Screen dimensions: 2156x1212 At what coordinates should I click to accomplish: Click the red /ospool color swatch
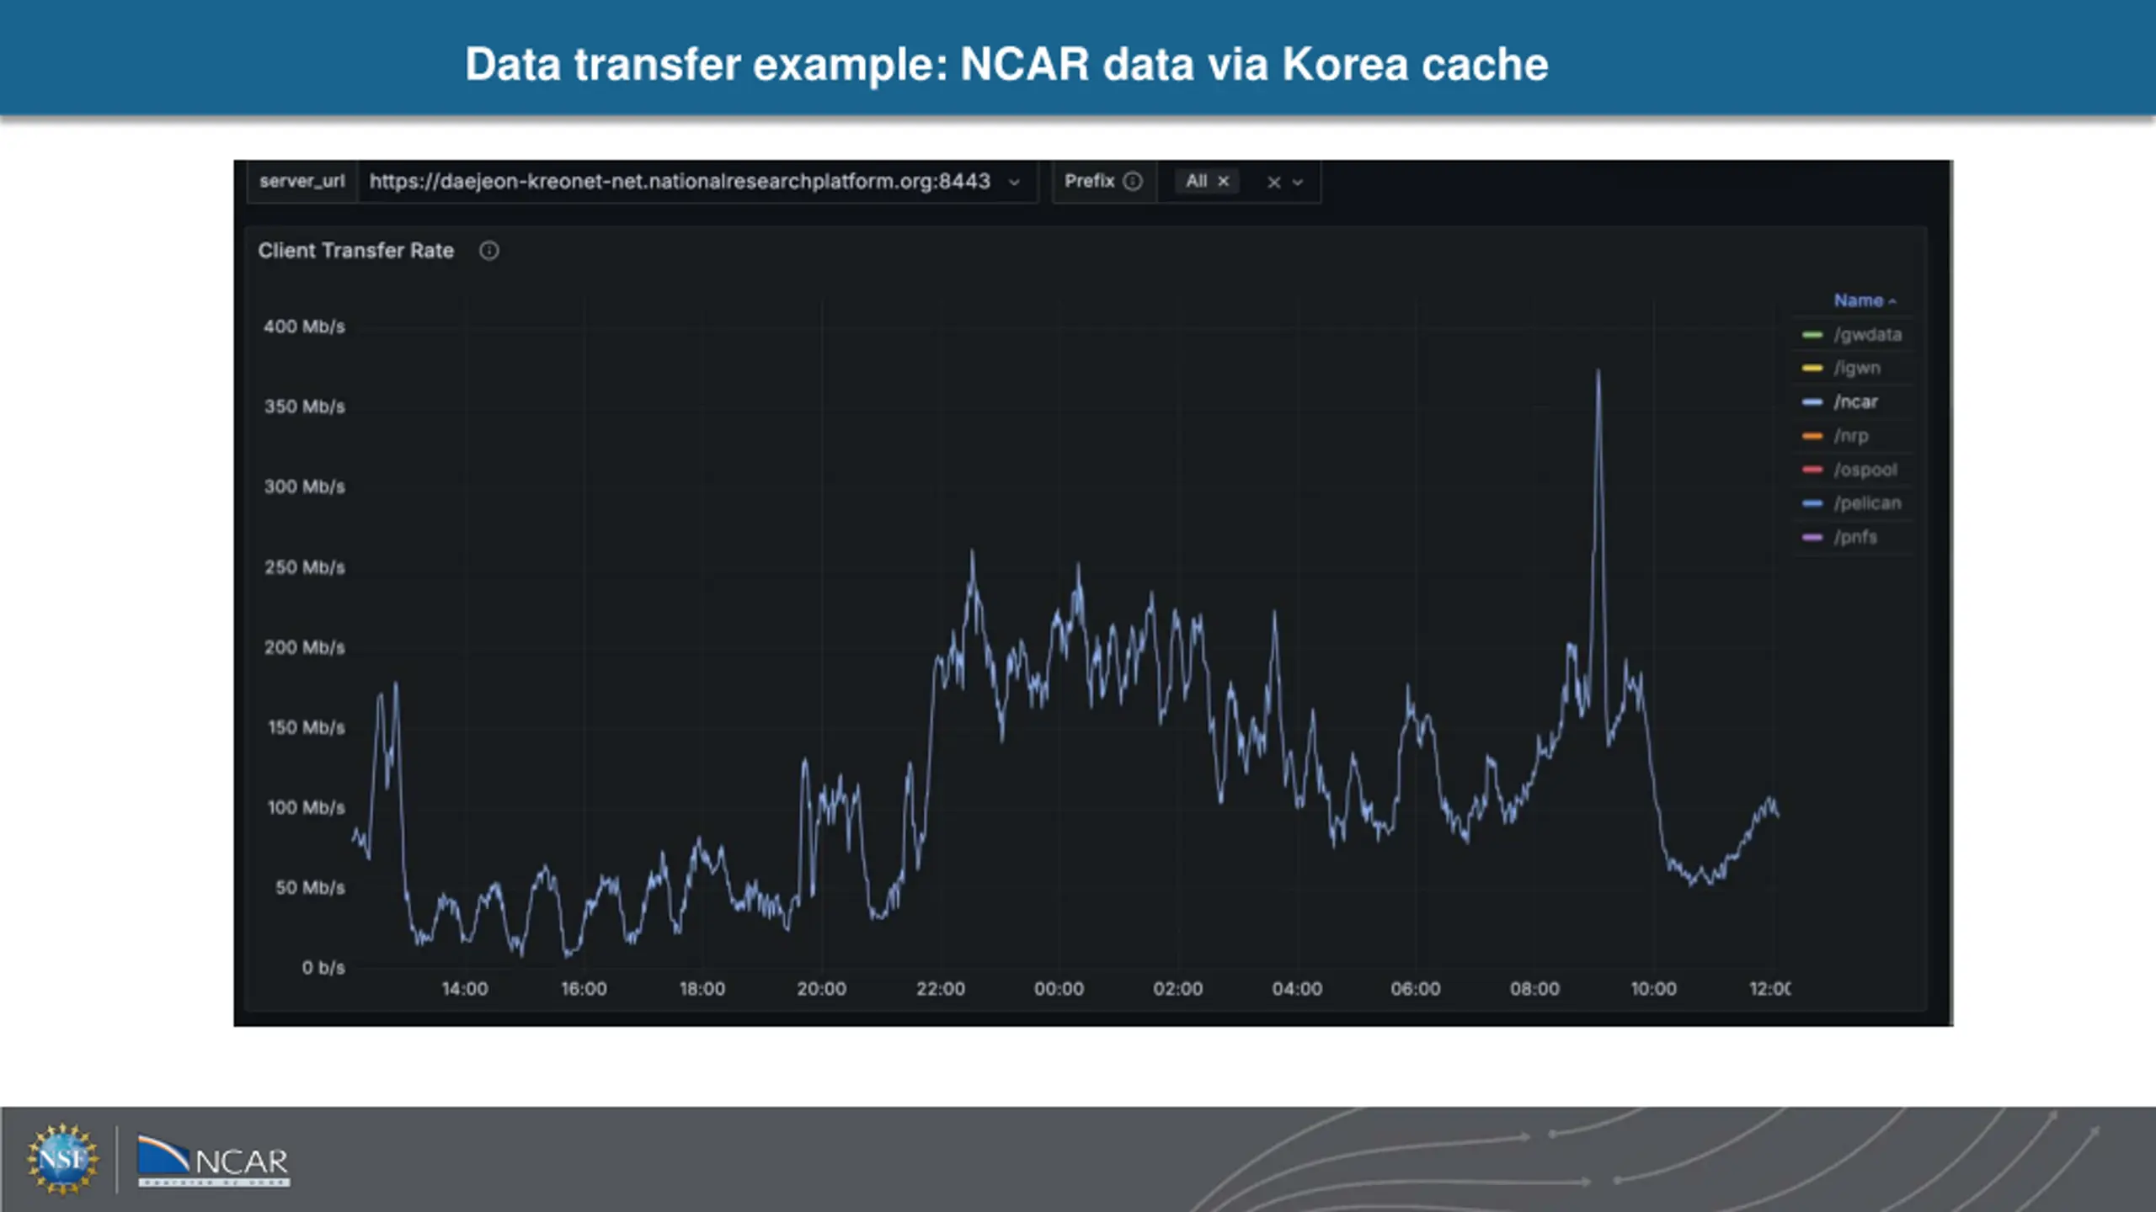pyautogui.click(x=1812, y=470)
